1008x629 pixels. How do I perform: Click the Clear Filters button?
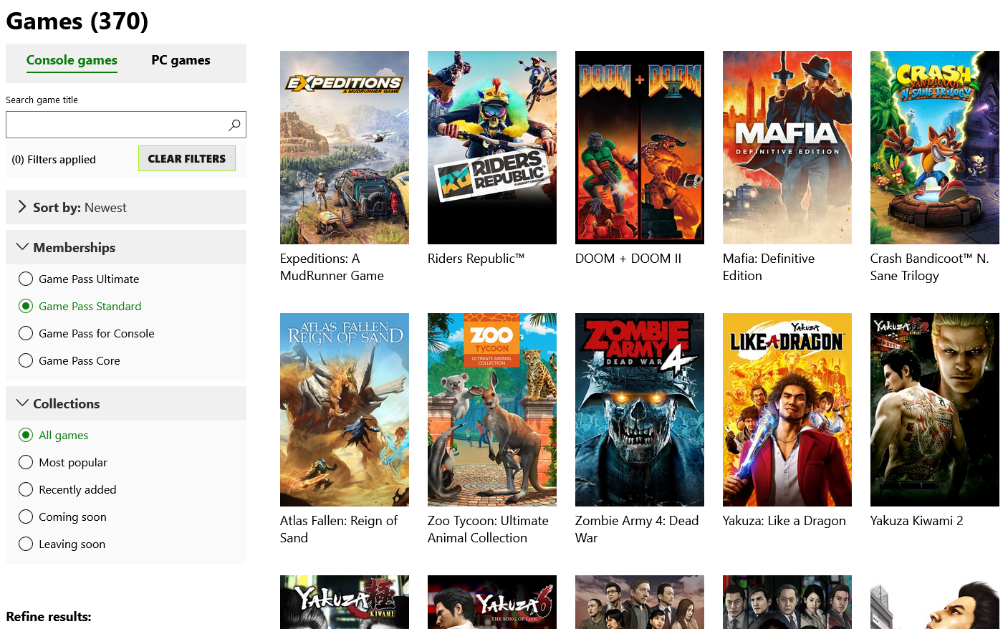coord(187,158)
